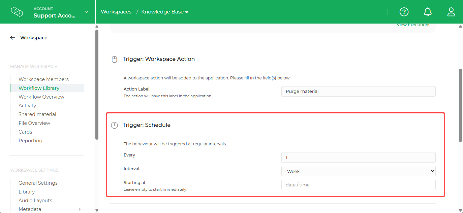463x213 pixels.
Task: Open the notifications bell icon
Action: coord(428,12)
